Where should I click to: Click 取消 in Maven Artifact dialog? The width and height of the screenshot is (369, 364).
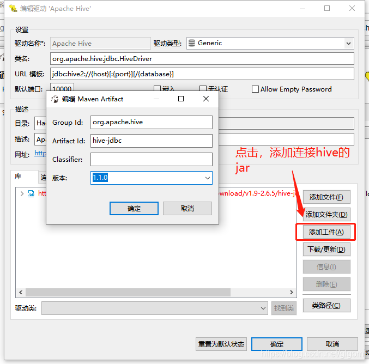coord(187,209)
